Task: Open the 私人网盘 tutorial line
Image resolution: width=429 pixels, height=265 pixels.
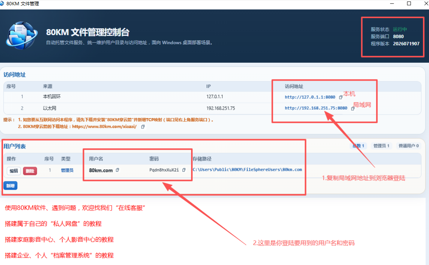Action: (53, 224)
